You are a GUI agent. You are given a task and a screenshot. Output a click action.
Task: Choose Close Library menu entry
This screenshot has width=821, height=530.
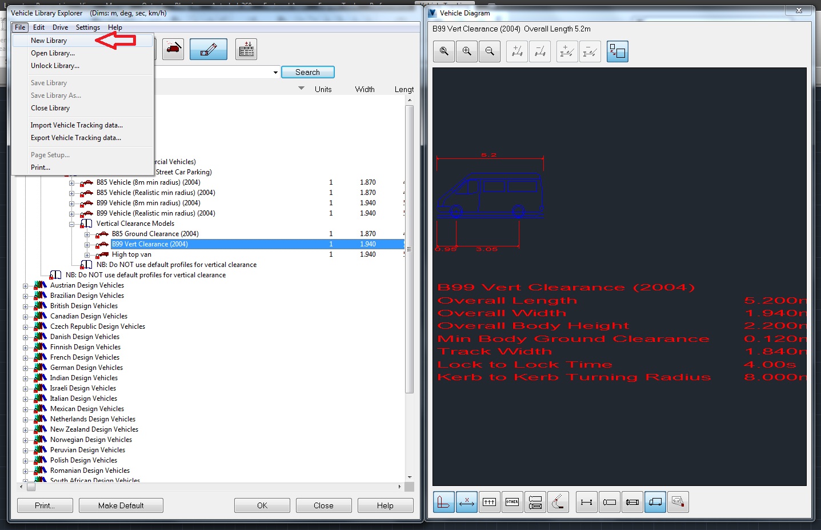(83, 108)
